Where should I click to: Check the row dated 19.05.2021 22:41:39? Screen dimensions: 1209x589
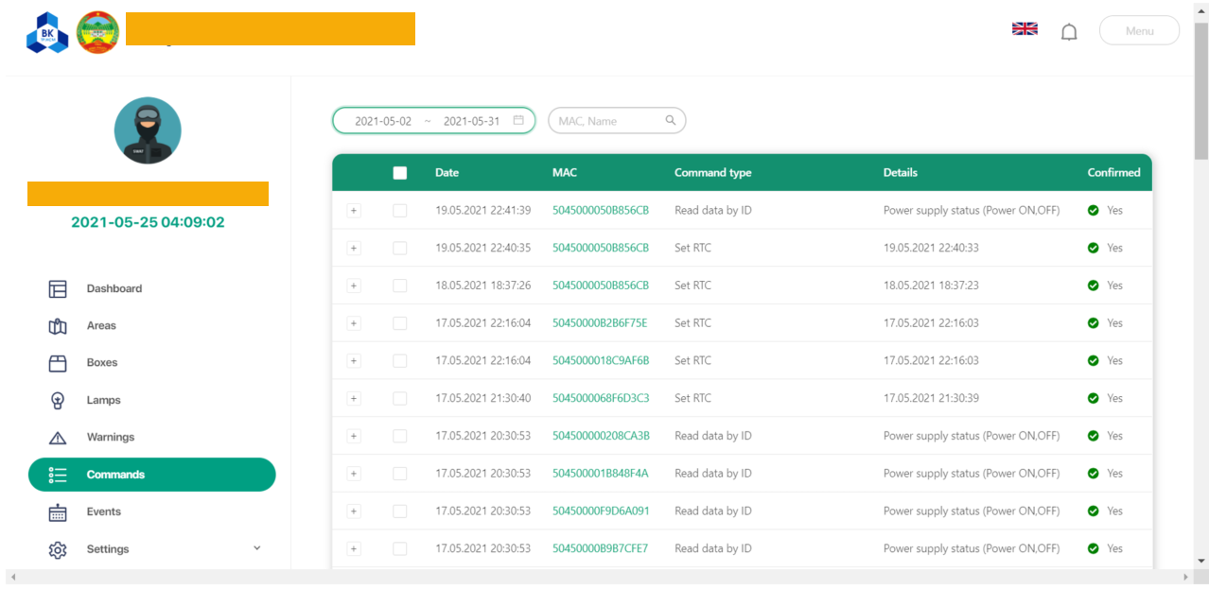coord(399,211)
